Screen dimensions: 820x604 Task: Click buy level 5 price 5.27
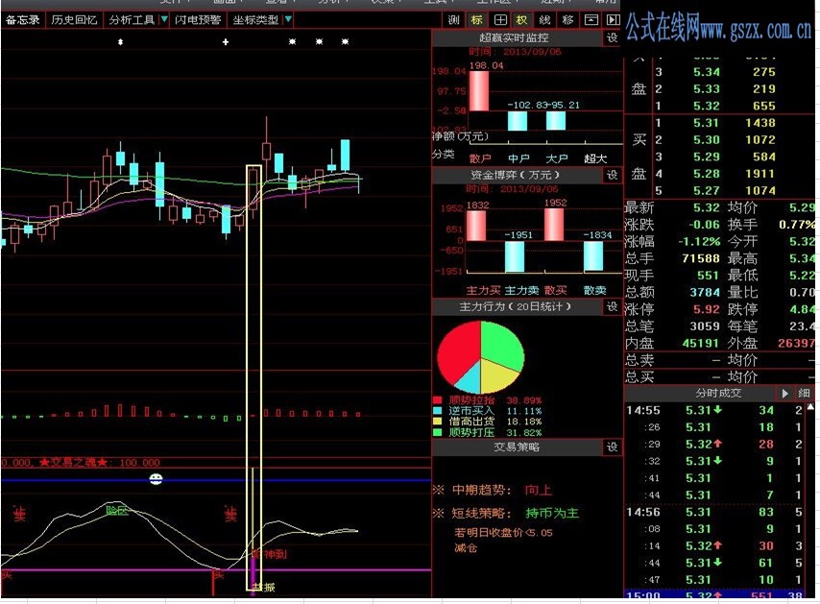pyautogui.click(x=707, y=191)
